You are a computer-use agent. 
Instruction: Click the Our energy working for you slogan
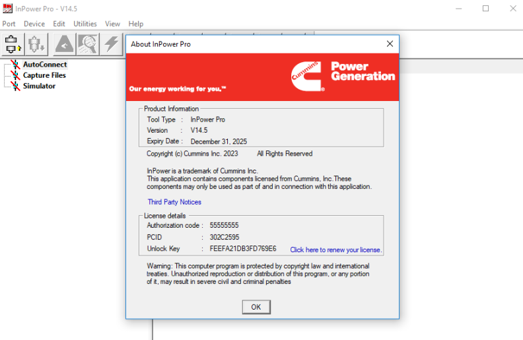point(178,88)
